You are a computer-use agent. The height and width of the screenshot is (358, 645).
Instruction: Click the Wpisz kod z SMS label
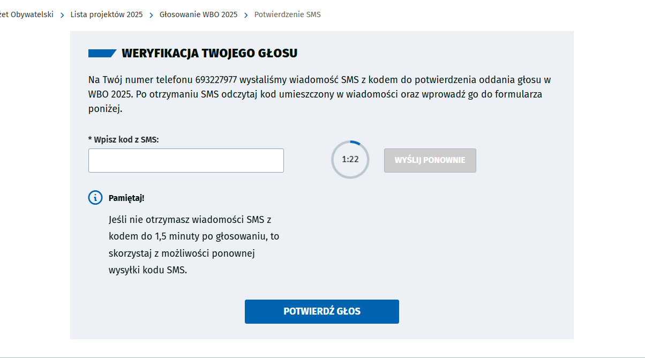click(126, 139)
